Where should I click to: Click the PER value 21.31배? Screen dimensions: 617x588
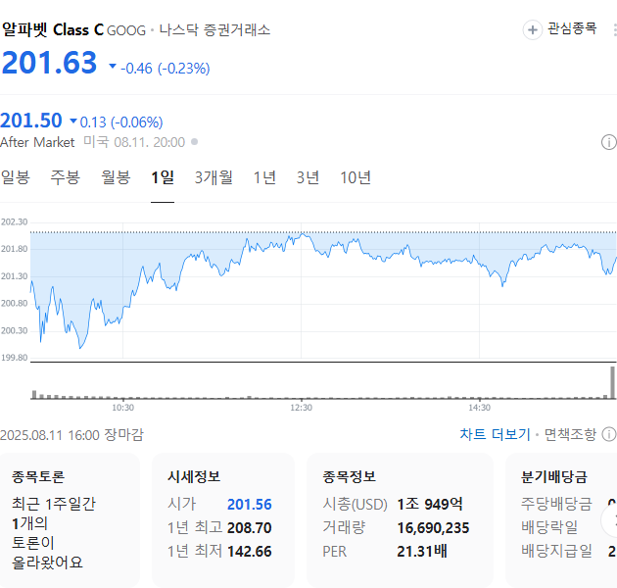tap(422, 552)
